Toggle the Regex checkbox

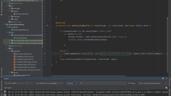click(129, 83)
